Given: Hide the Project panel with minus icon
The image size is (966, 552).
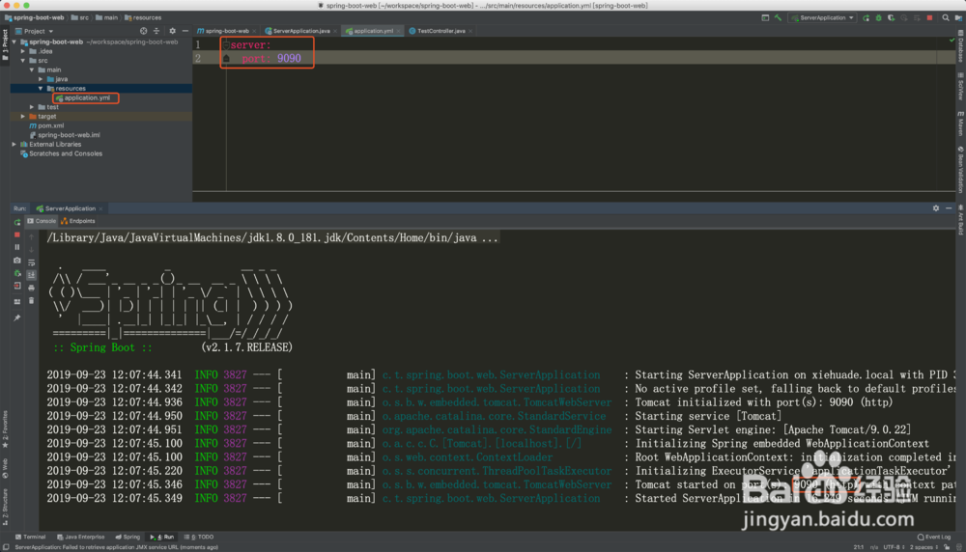Looking at the screenshot, I should pos(185,31).
